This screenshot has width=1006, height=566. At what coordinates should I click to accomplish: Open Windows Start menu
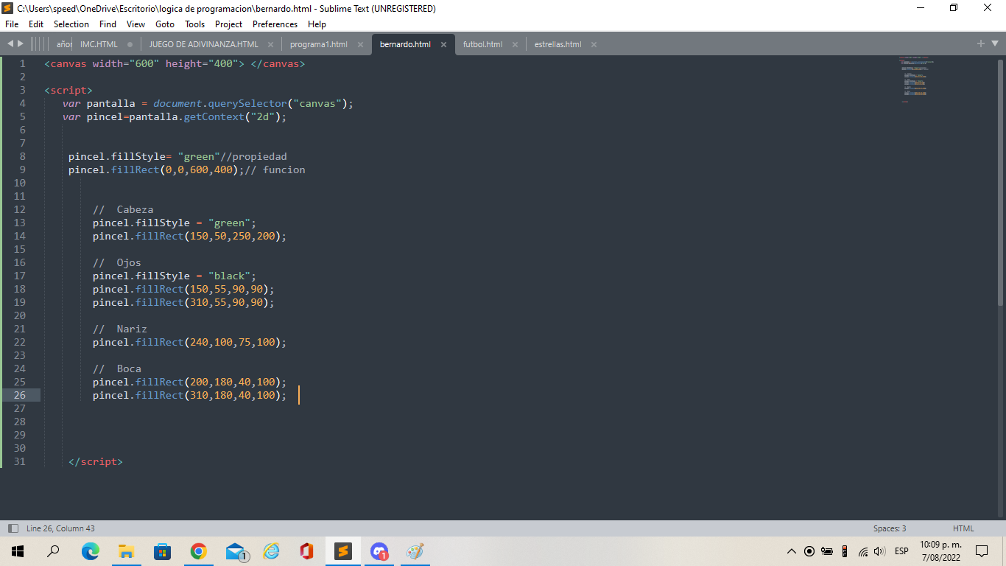(x=18, y=551)
